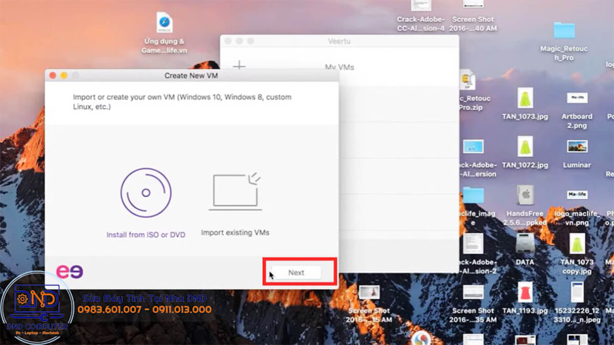This screenshot has width=614, height=345.
Task: Select the TAN_1193.jpg desktop file
Action: pos(525,292)
